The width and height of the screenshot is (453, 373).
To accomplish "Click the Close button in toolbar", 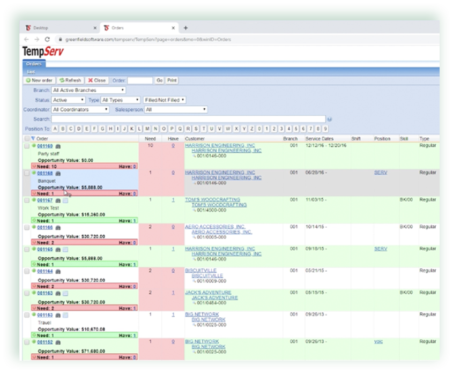I will click(97, 80).
